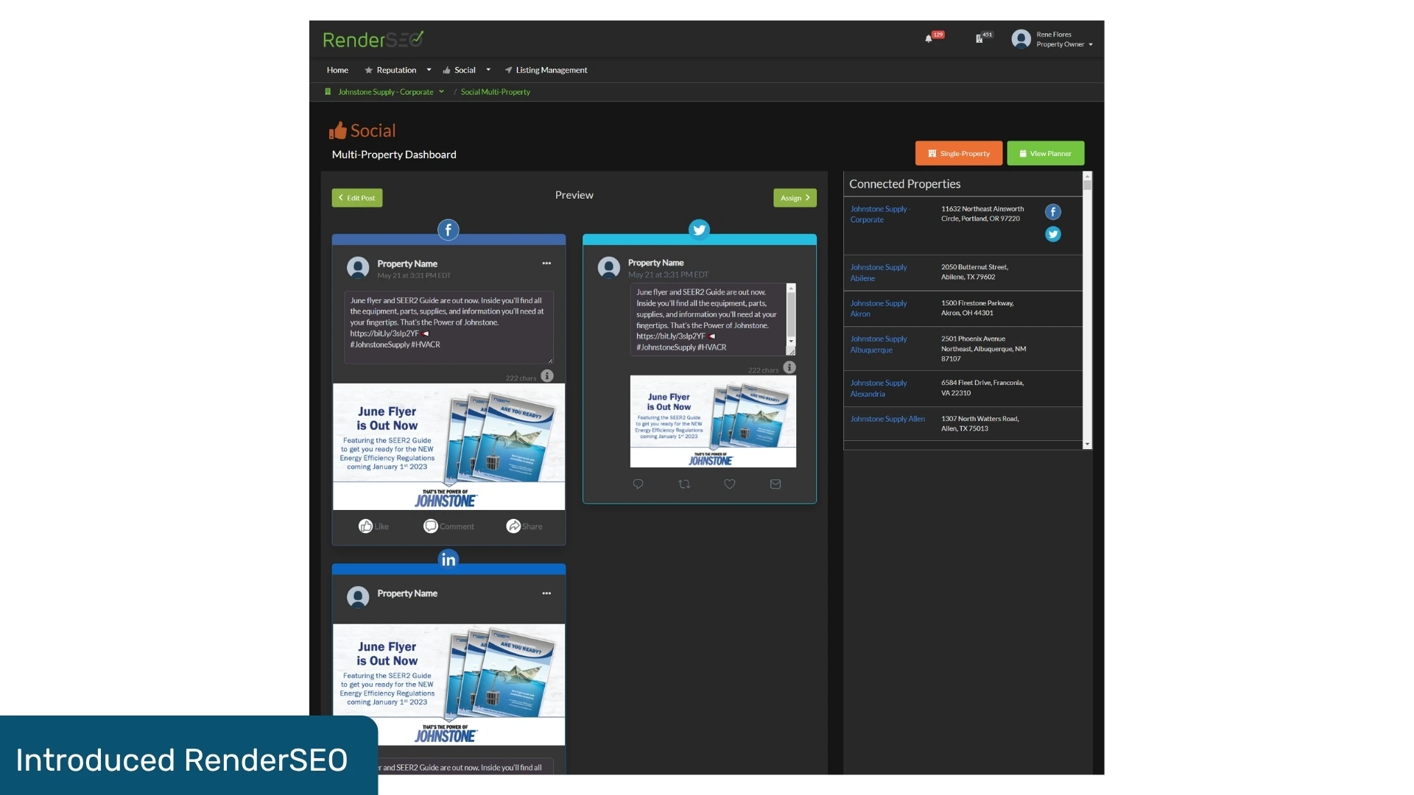Viewport: 1414px width, 795px height.
Task: Click the '2050 Butternut Street' address text
Action: pyautogui.click(x=974, y=272)
